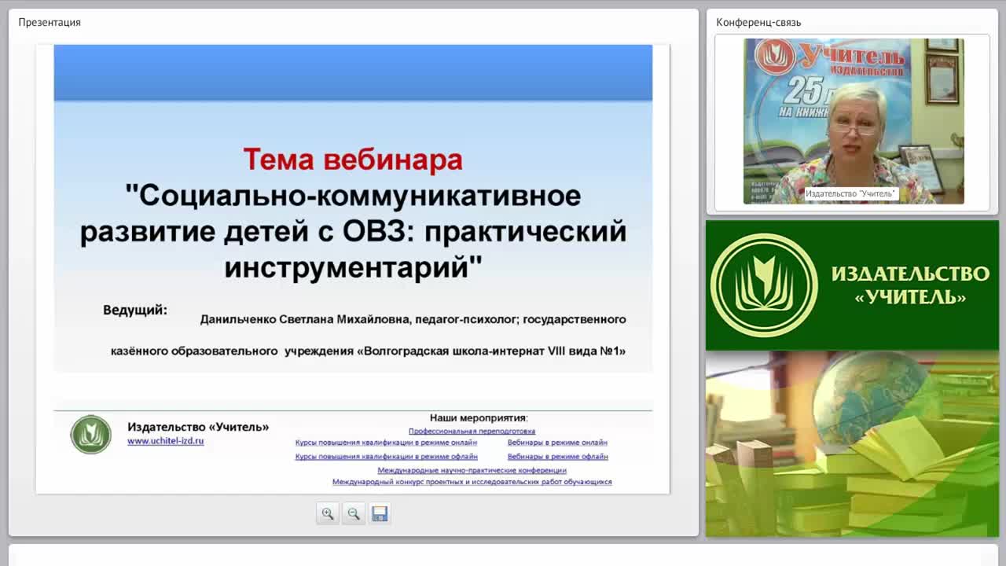This screenshot has width=1006, height=566.
Task: Click the green Издательство «Учитель» banner
Action: click(852, 285)
